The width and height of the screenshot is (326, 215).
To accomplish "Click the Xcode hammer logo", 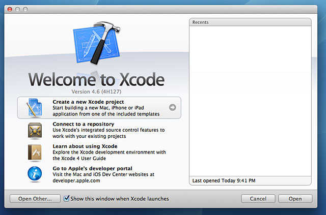I will click(97, 43).
